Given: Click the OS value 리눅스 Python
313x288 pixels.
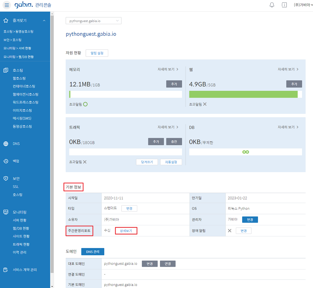Looking at the screenshot, I should (x=239, y=209).
